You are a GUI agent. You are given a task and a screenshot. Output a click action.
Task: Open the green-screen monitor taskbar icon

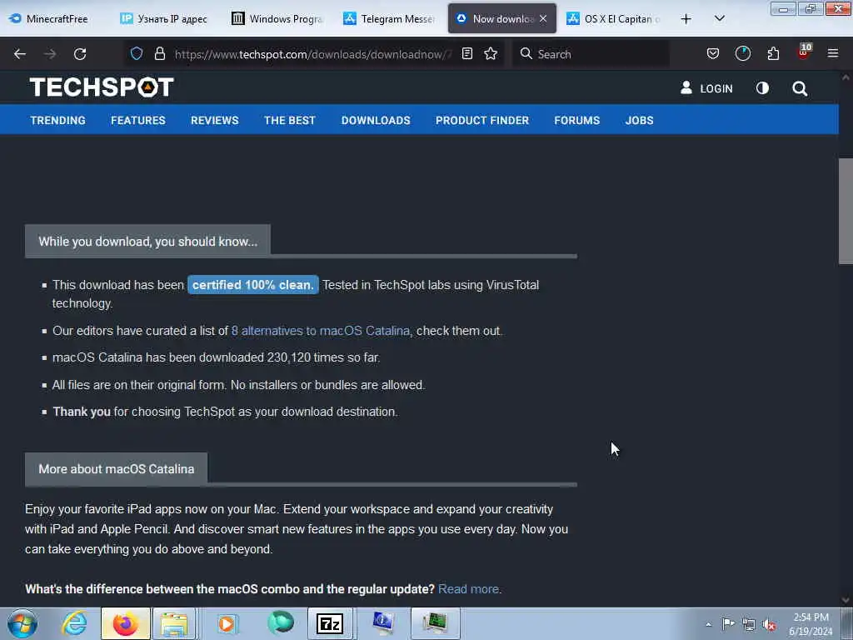(x=435, y=623)
